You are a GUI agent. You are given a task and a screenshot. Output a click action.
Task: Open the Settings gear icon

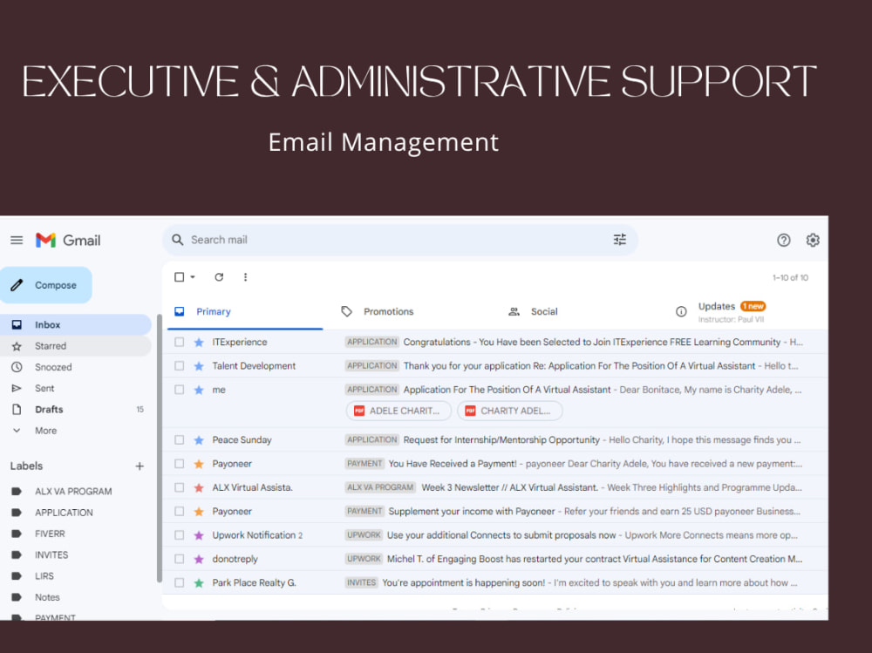(813, 241)
